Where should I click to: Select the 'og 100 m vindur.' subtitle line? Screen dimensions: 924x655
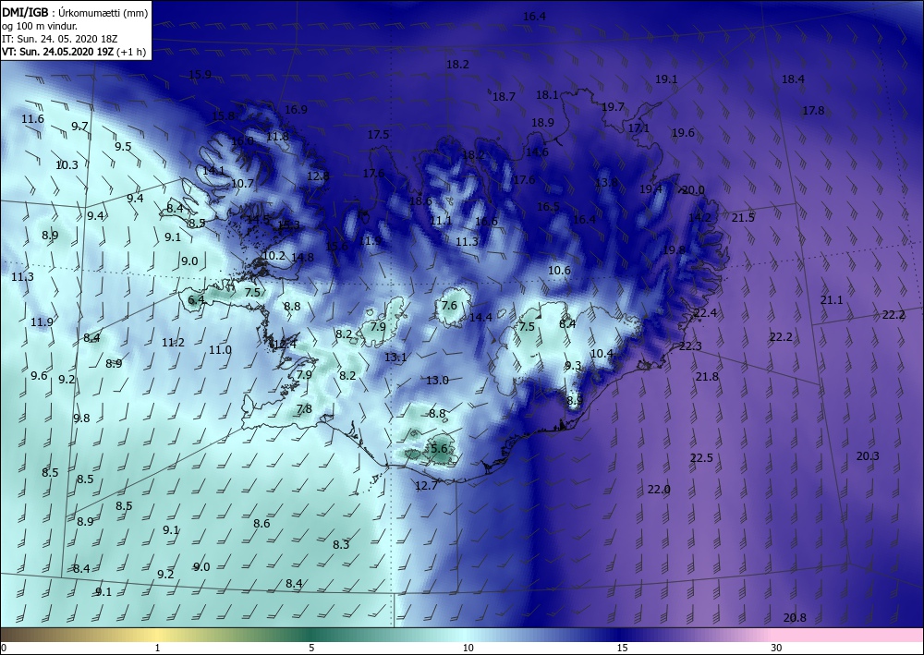pyautogui.click(x=40, y=25)
